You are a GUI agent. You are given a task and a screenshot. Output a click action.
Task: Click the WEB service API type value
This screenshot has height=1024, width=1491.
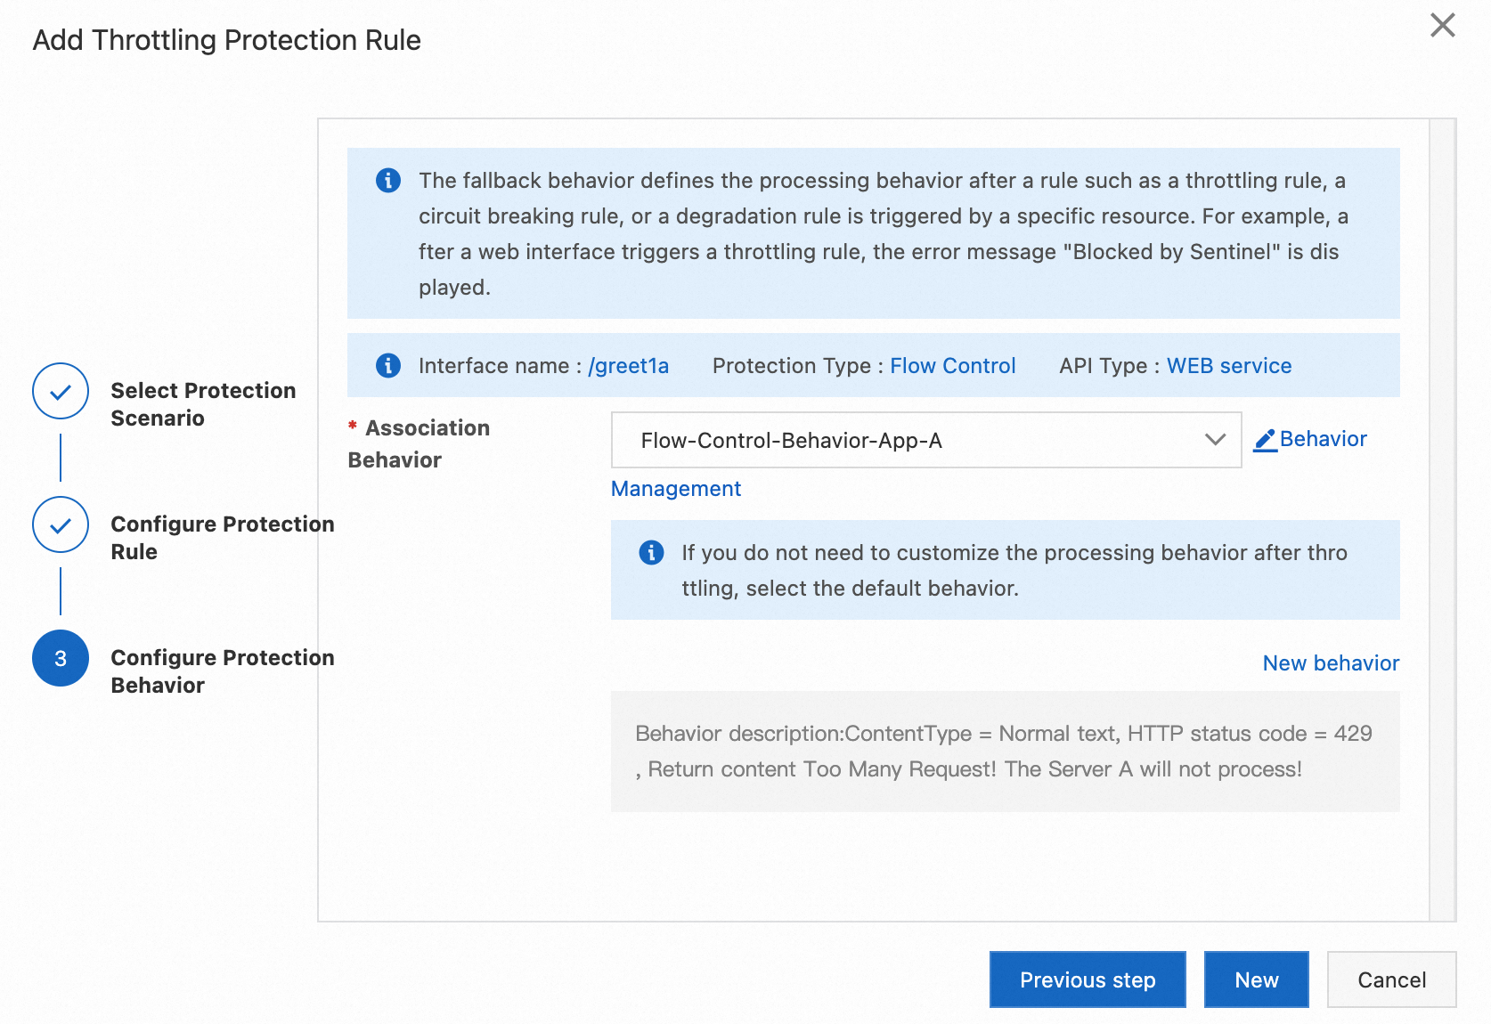(x=1229, y=366)
